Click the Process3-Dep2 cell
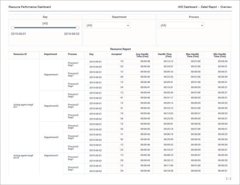Viewport: 240px width, 185px height. point(74,116)
